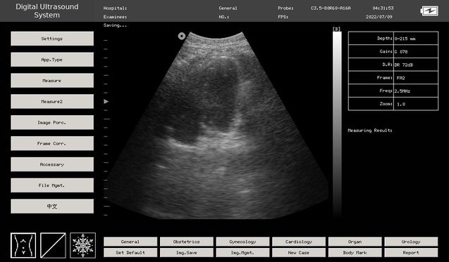
Task: Select the Gynecology preset tab
Action: 242,242
